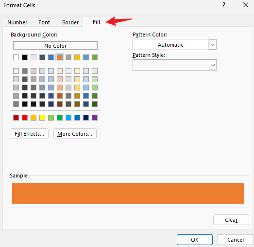Expand the Pattern Style dropdown arrow
This screenshot has width=254, height=247.
click(213, 65)
